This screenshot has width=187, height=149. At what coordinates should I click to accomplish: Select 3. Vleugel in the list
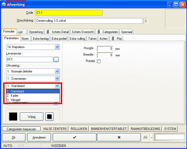33,100
